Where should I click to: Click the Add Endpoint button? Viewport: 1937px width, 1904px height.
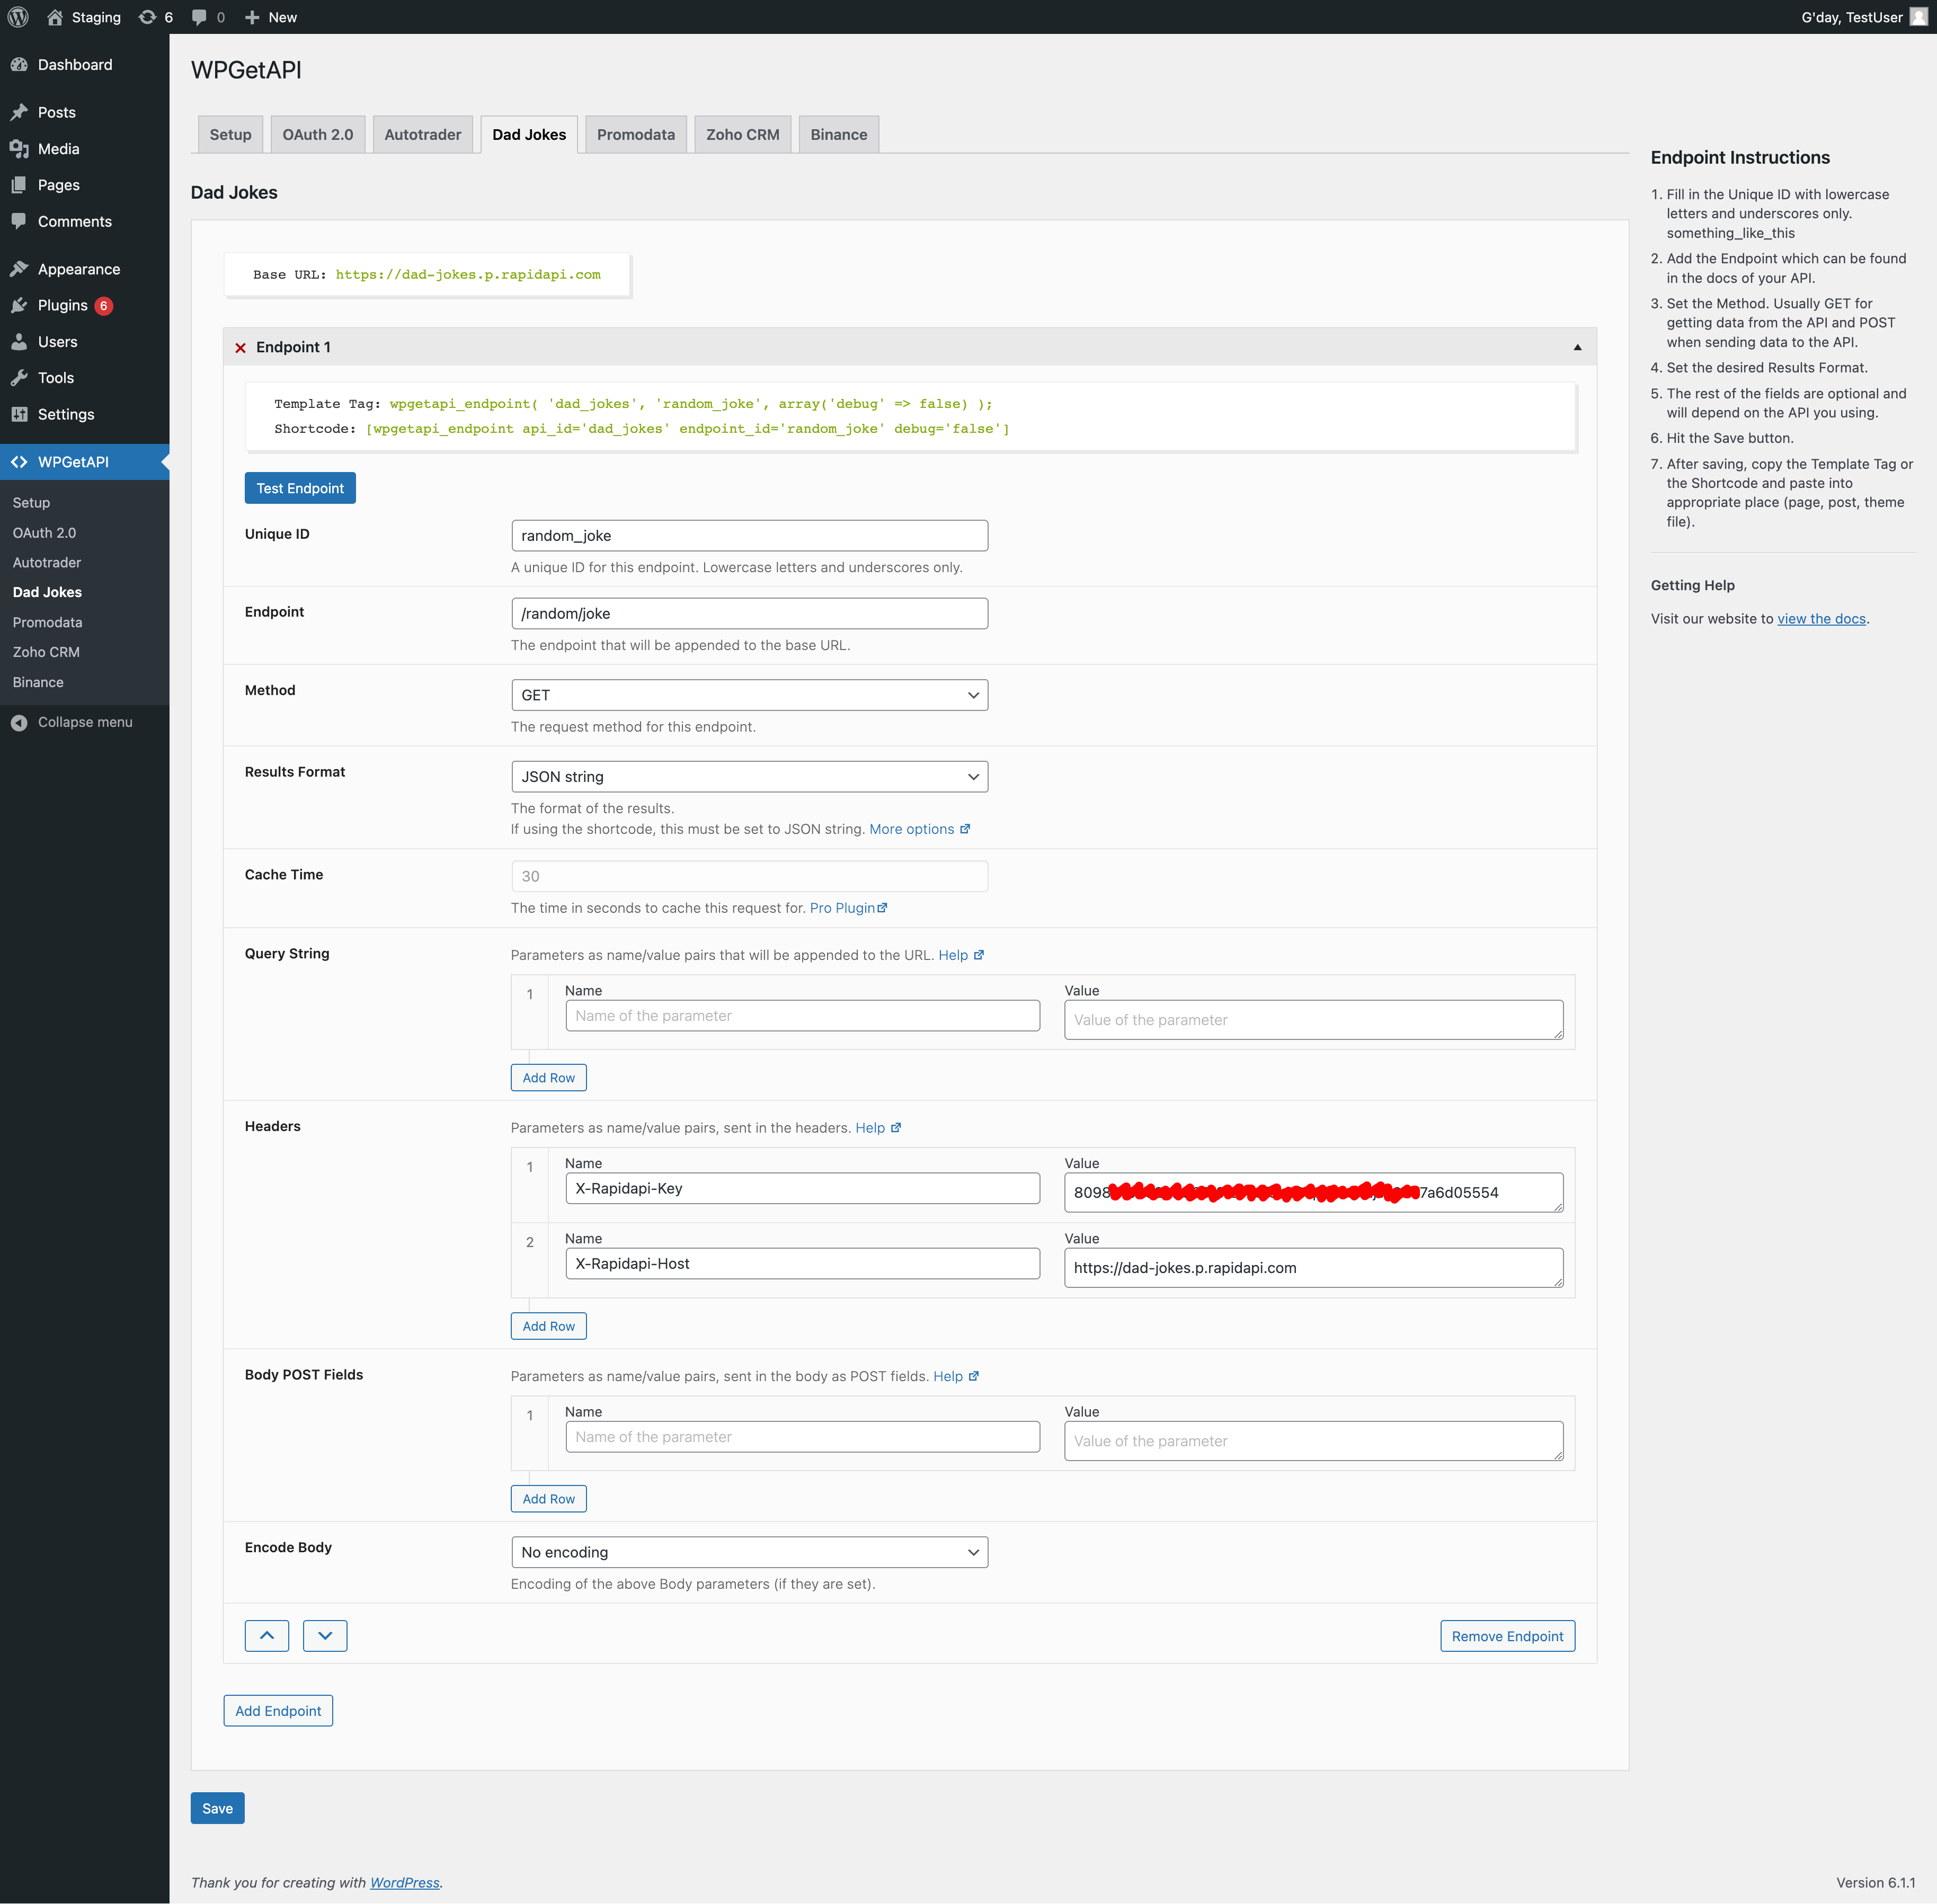point(278,1711)
